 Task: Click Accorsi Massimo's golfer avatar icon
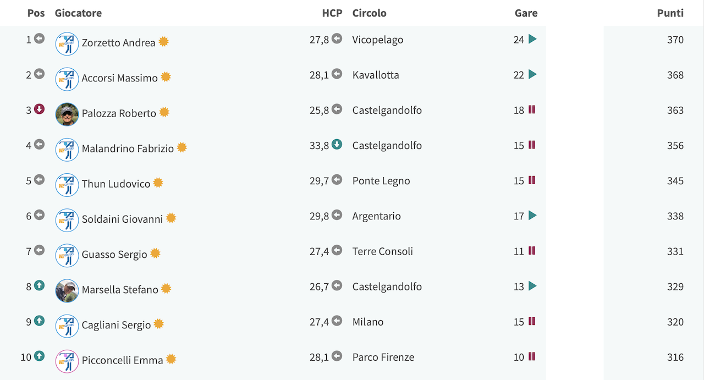tap(67, 79)
